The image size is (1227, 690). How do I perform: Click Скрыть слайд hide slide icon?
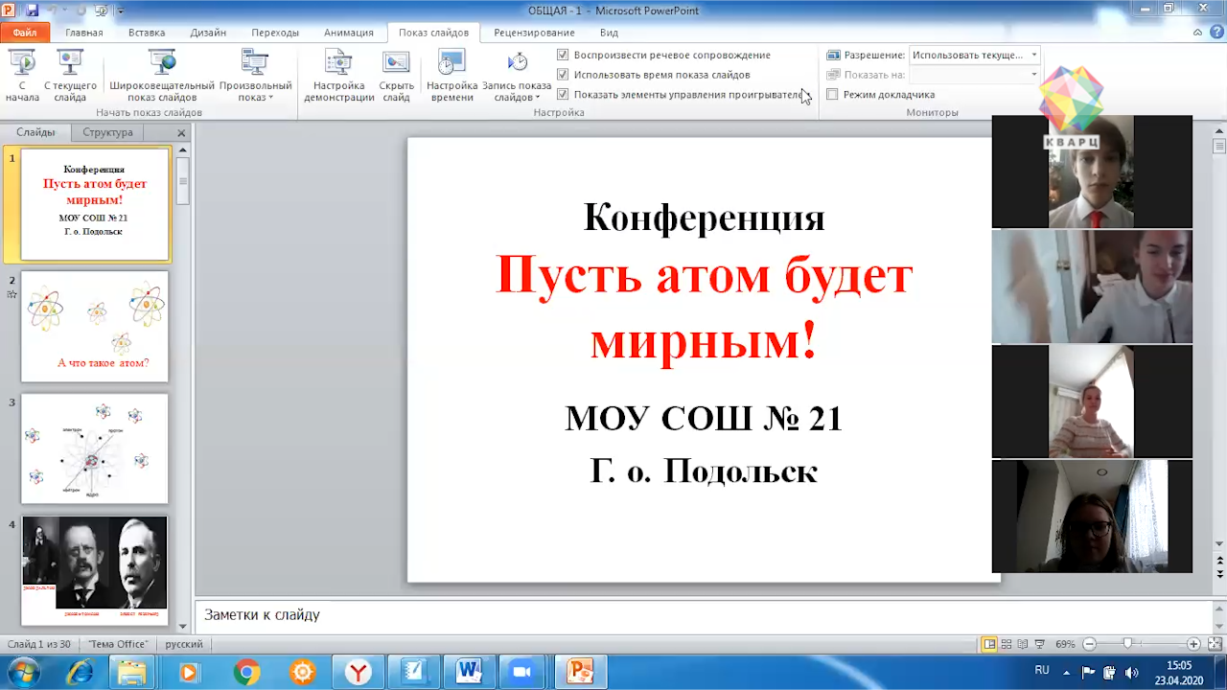pos(396,64)
